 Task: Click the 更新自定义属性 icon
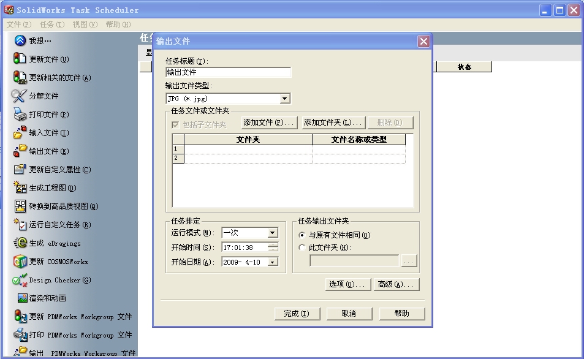tap(20, 169)
